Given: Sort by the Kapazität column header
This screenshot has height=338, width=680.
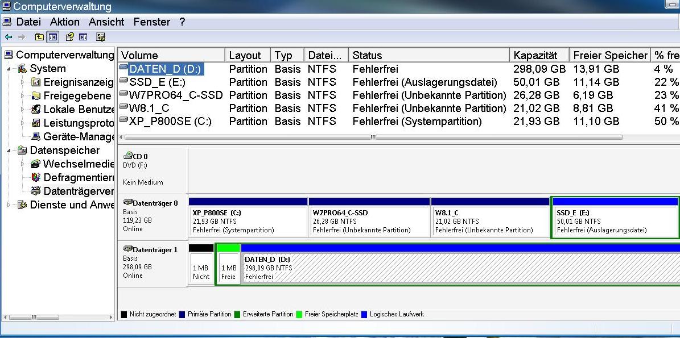Looking at the screenshot, I should (539, 56).
